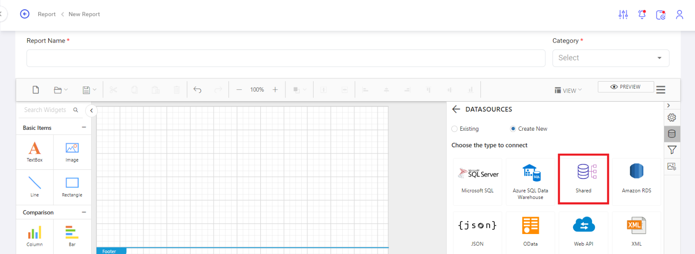Add a TextBox widget
695x254 pixels.
[35, 152]
